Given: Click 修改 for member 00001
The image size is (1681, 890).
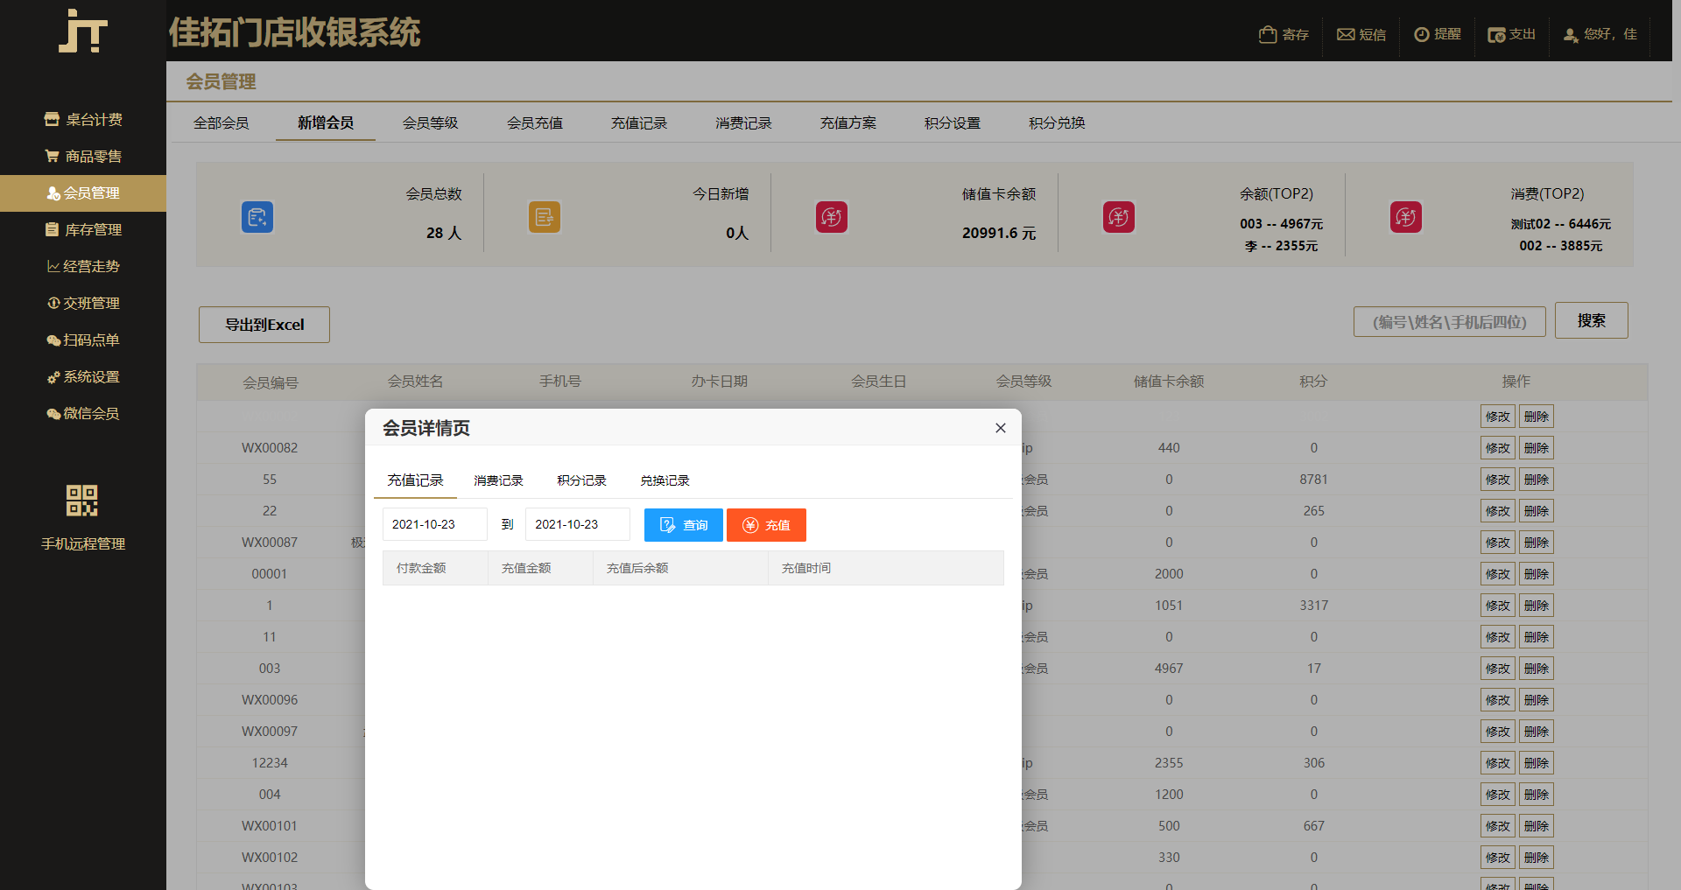Looking at the screenshot, I should point(1497,574).
